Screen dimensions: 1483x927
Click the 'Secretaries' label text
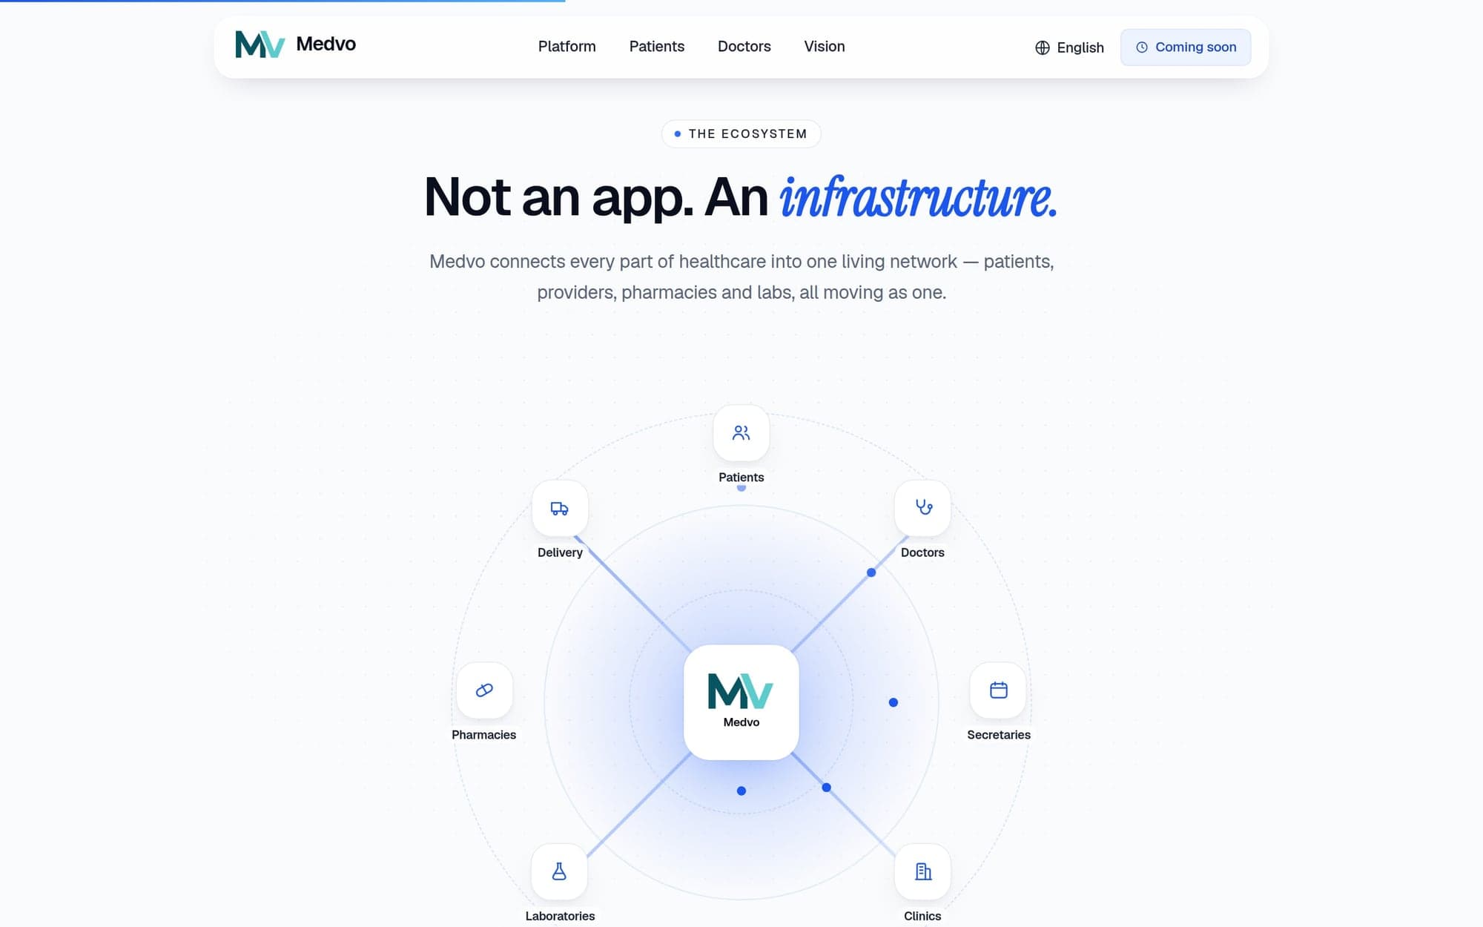[999, 735]
